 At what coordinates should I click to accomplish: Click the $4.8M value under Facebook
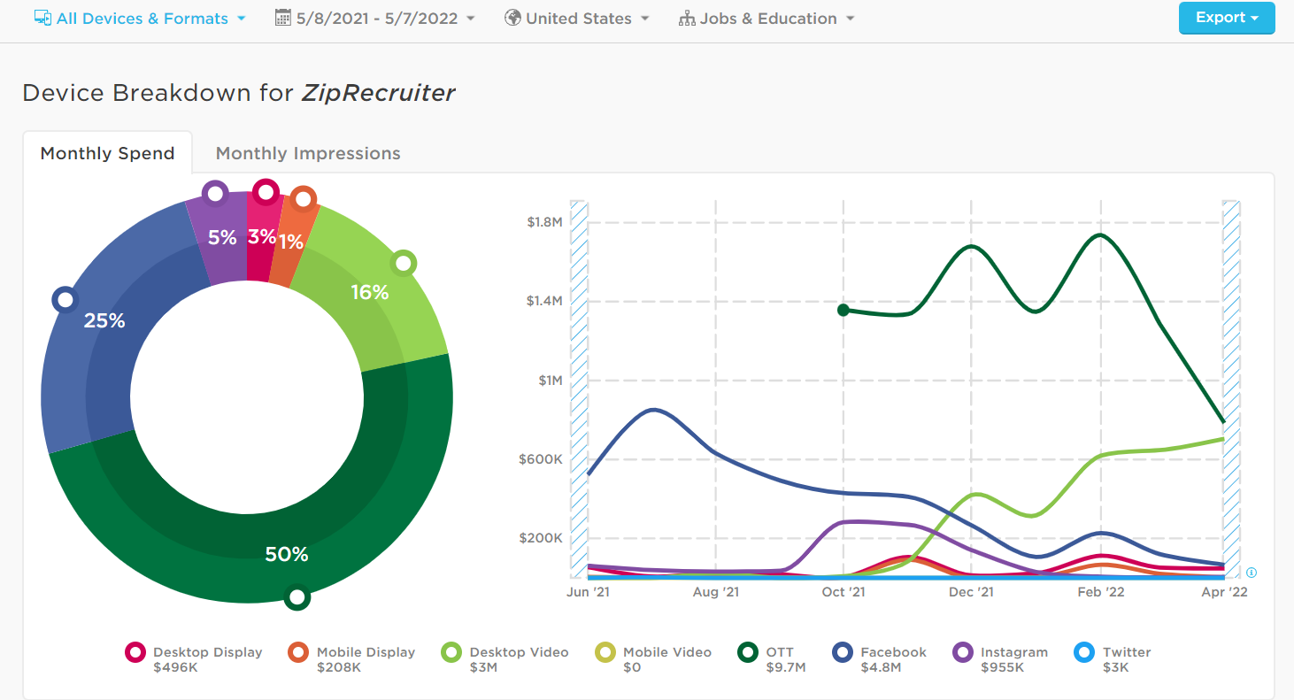coord(880,667)
